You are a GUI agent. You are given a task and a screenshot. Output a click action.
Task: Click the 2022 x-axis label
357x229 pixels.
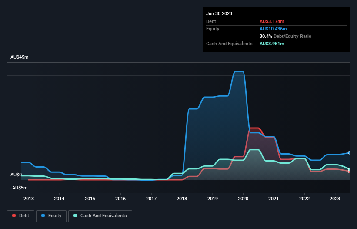(304, 199)
